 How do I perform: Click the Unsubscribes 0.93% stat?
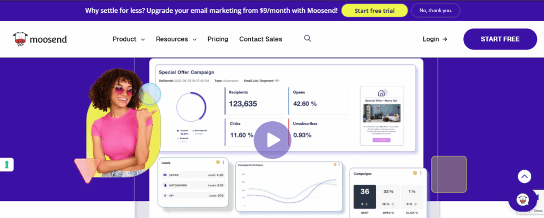[x=319, y=132]
